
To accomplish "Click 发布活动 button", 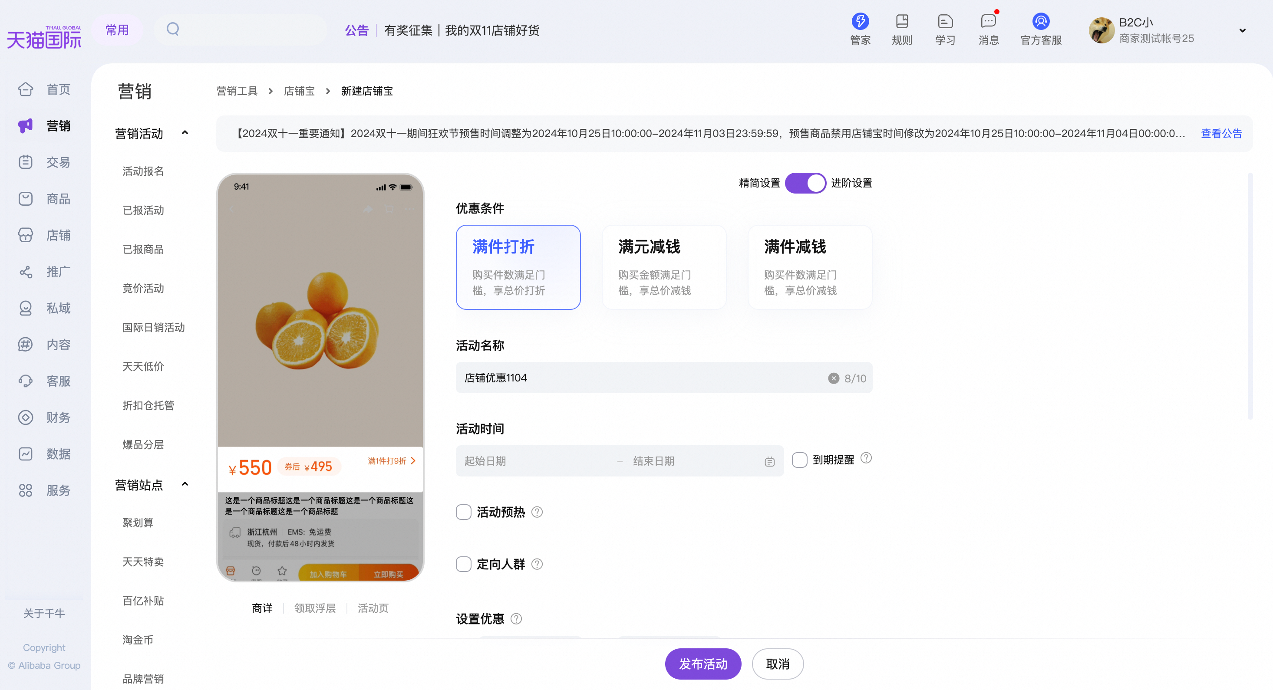I will 703,664.
